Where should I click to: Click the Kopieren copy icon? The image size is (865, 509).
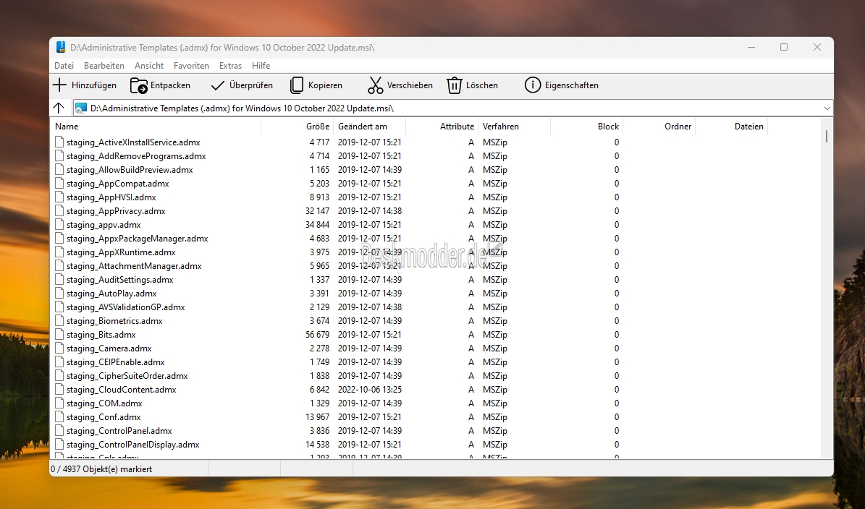point(297,85)
